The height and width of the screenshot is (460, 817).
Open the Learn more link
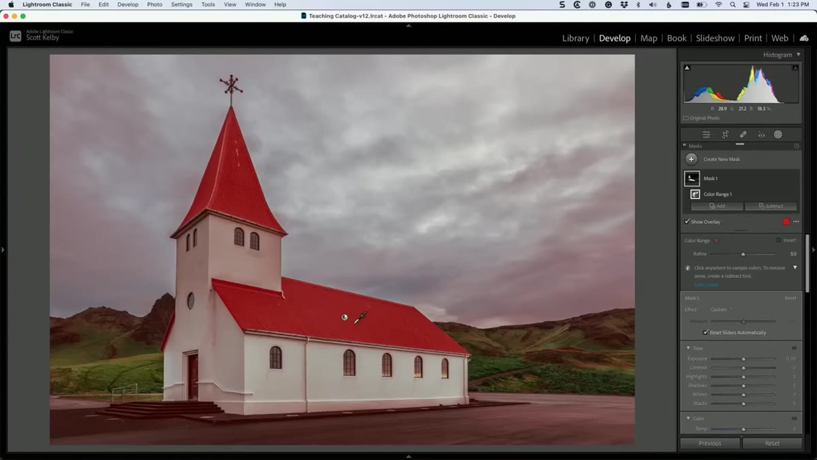pos(706,284)
